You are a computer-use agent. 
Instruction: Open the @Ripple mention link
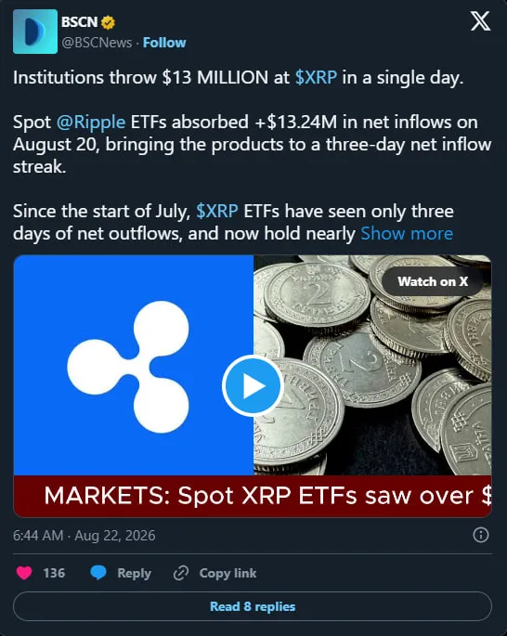tap(91, 122)
